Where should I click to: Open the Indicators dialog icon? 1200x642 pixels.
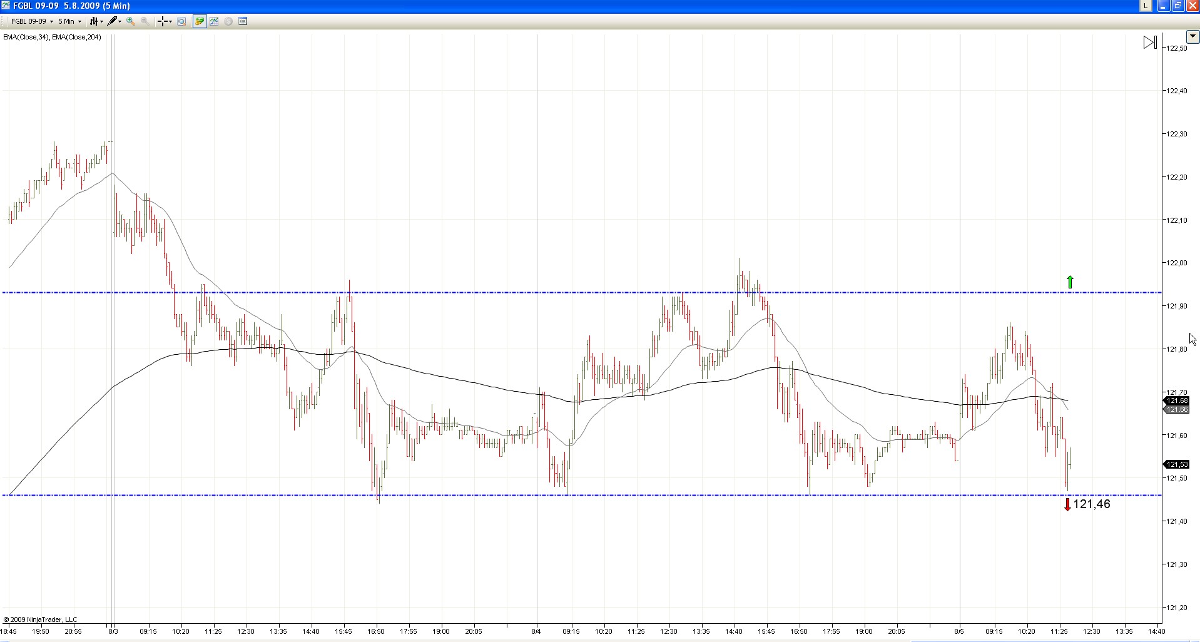coord(214,21)
